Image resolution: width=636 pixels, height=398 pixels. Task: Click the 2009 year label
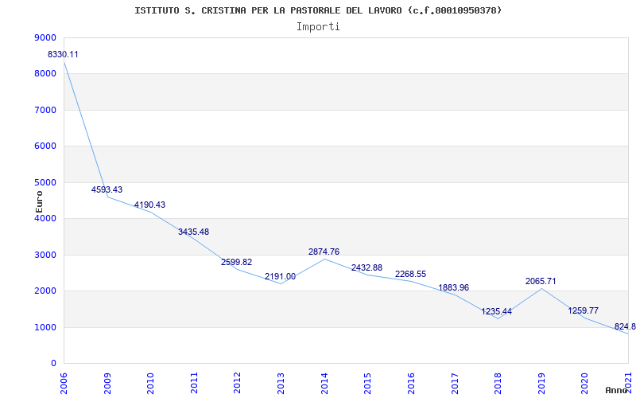(107, 383)
